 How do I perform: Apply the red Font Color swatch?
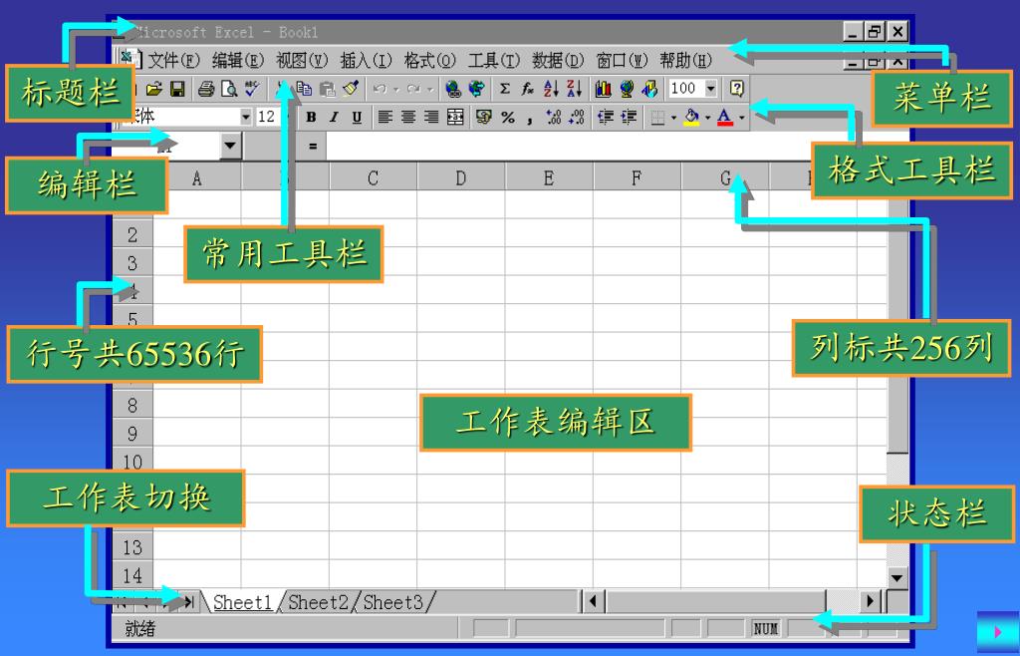pyautogui.click(x=725, y=118)
